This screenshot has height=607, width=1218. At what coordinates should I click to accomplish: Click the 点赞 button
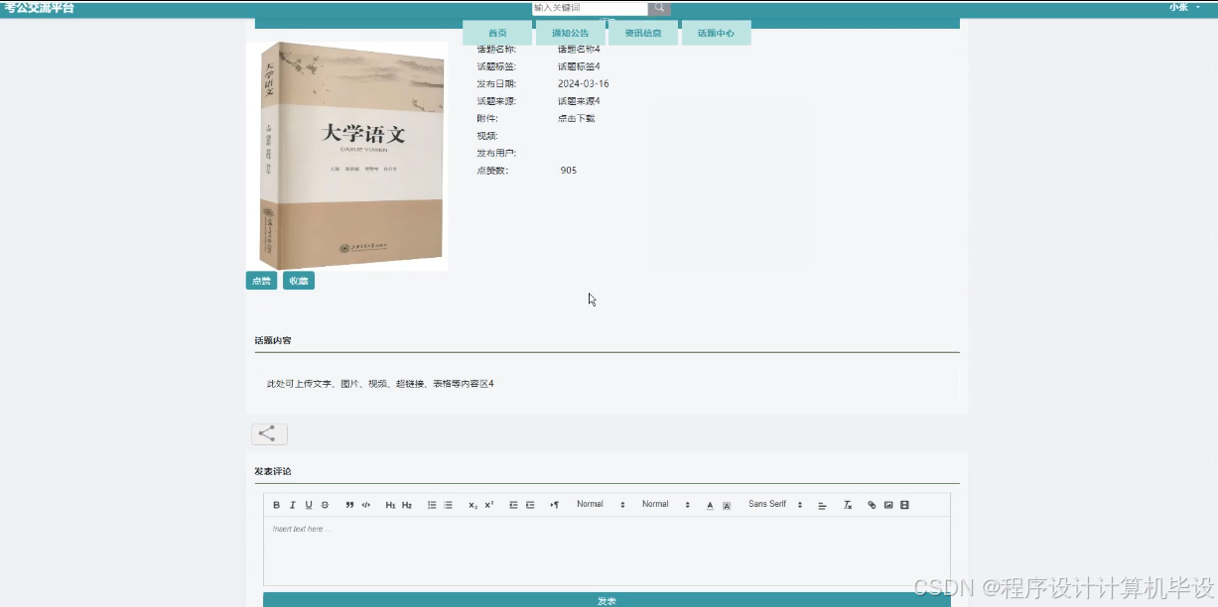tap(261, 281)
